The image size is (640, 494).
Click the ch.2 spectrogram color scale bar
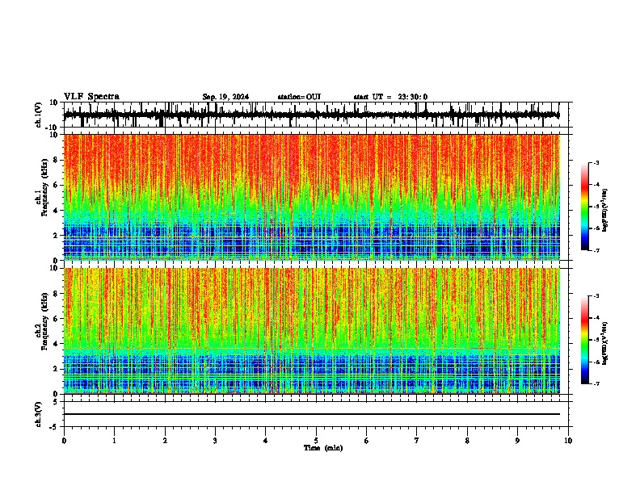pos(585,340)
